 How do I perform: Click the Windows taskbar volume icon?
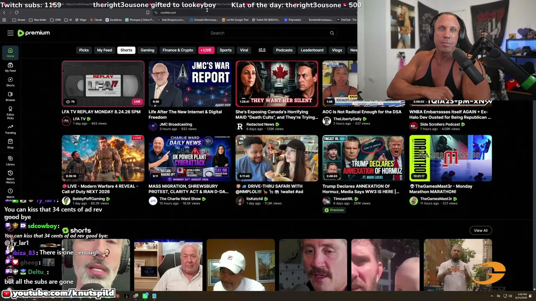click(x=510, y=296)
